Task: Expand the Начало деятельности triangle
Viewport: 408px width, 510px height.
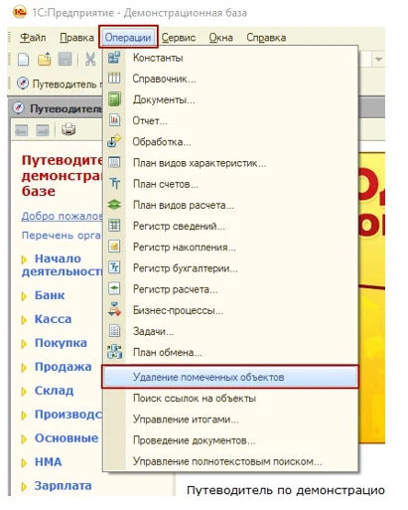Action: click(24, 259)
